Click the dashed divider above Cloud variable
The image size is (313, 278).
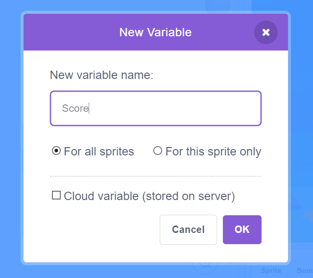[155, 177]
